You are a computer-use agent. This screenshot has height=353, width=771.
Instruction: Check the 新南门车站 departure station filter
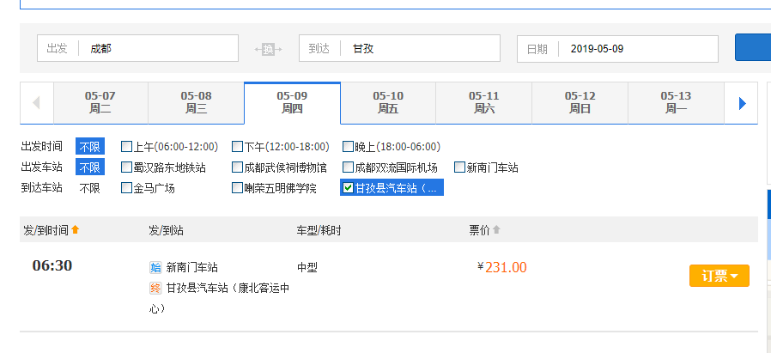460,167
